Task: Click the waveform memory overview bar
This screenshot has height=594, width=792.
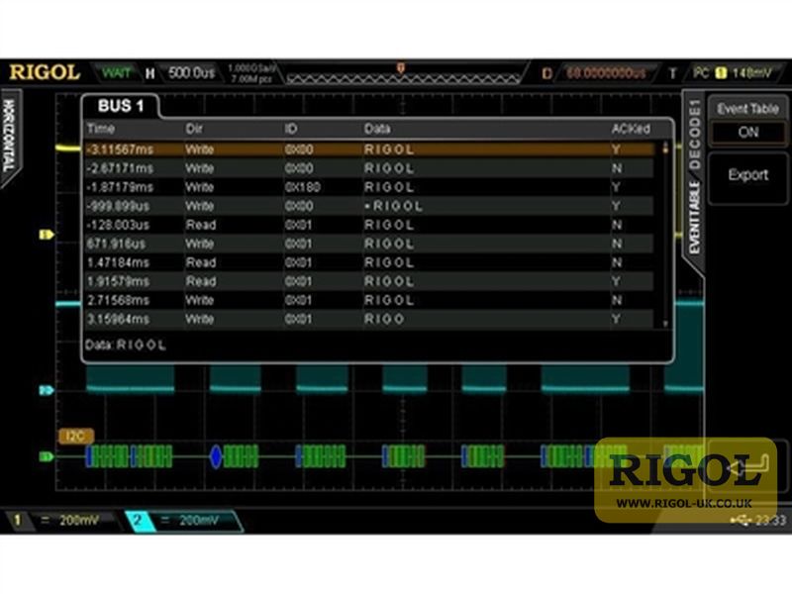Action: (x=403, y=79)
